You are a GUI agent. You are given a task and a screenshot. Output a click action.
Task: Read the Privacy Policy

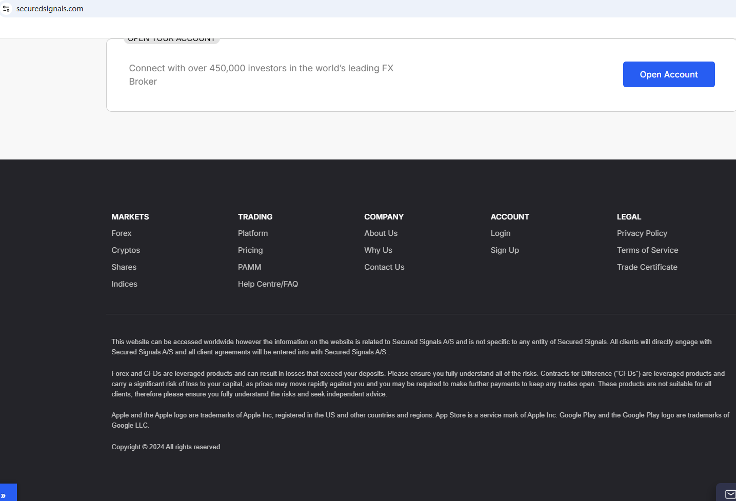642,233
